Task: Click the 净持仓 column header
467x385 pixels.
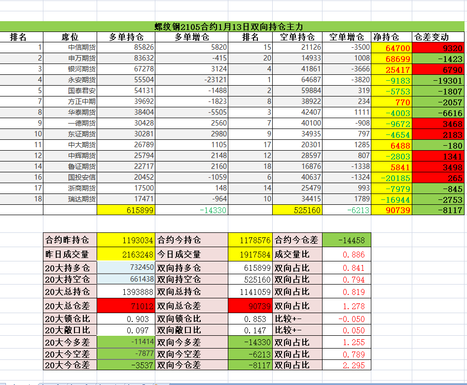Action: [392, 37]
